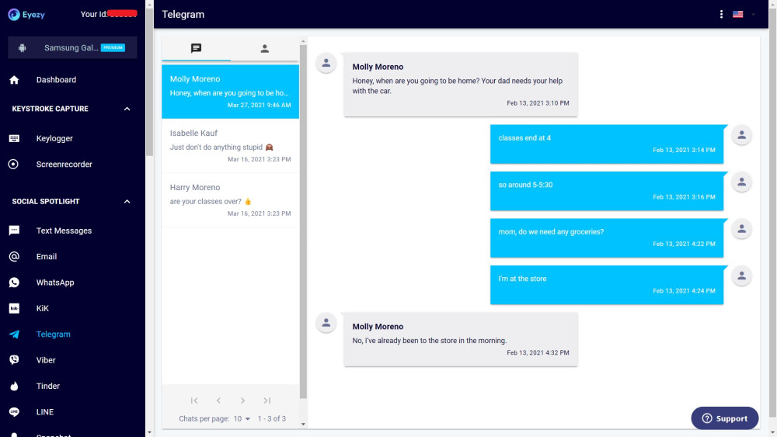Open the Samsung Galaxy device selector
Image resolution: width=777 pixels, height=437 pixels.
pos(72,47)
